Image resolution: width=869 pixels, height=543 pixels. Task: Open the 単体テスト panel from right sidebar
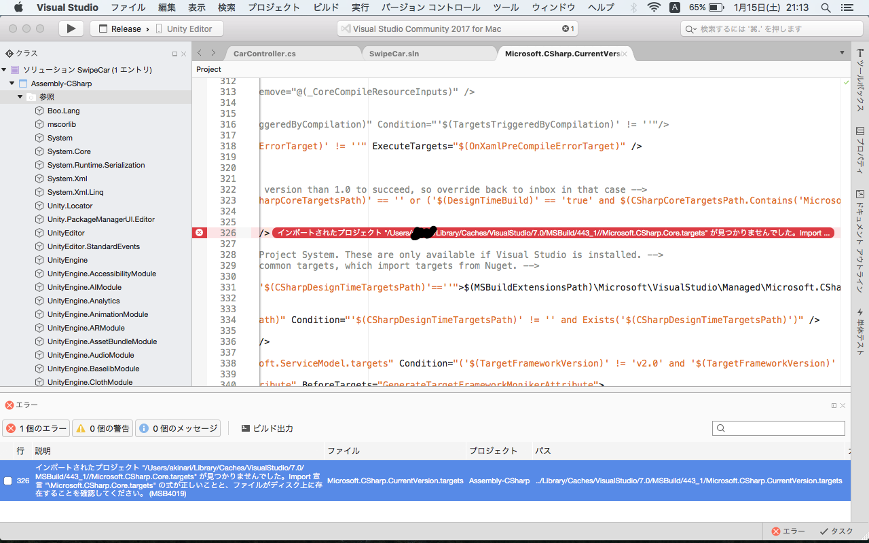tap(861, 333)
